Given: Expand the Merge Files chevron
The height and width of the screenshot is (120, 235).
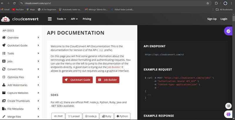Looking at the screenshot, I should (x=38, y=116).
